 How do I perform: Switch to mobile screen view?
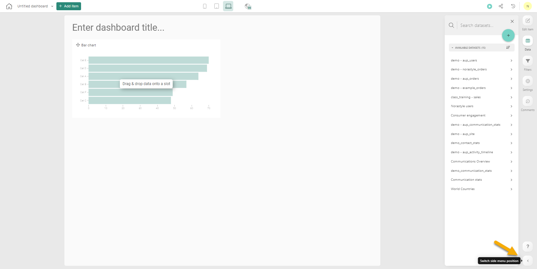pos(205,6)
